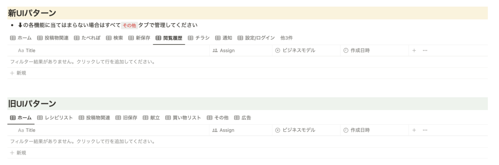Select the 買い物リスト view tab

tap(183, 118)
